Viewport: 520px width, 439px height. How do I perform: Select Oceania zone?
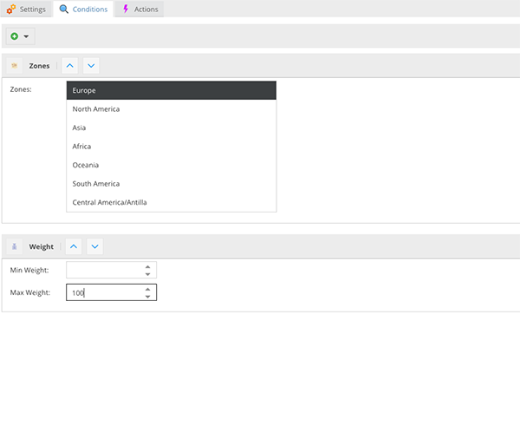tap(171, 165)
